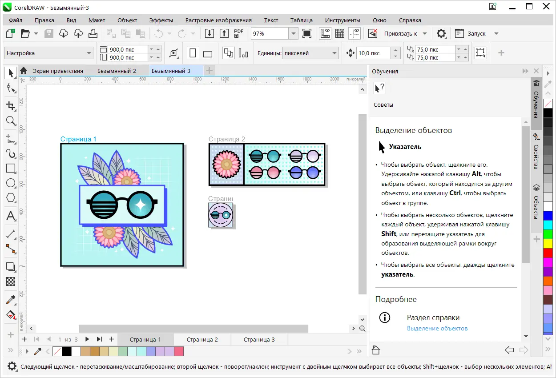This screenshot has width=556, height=378.
Task: Open the zoom level dropdown
Action: [x=293, y=33]
